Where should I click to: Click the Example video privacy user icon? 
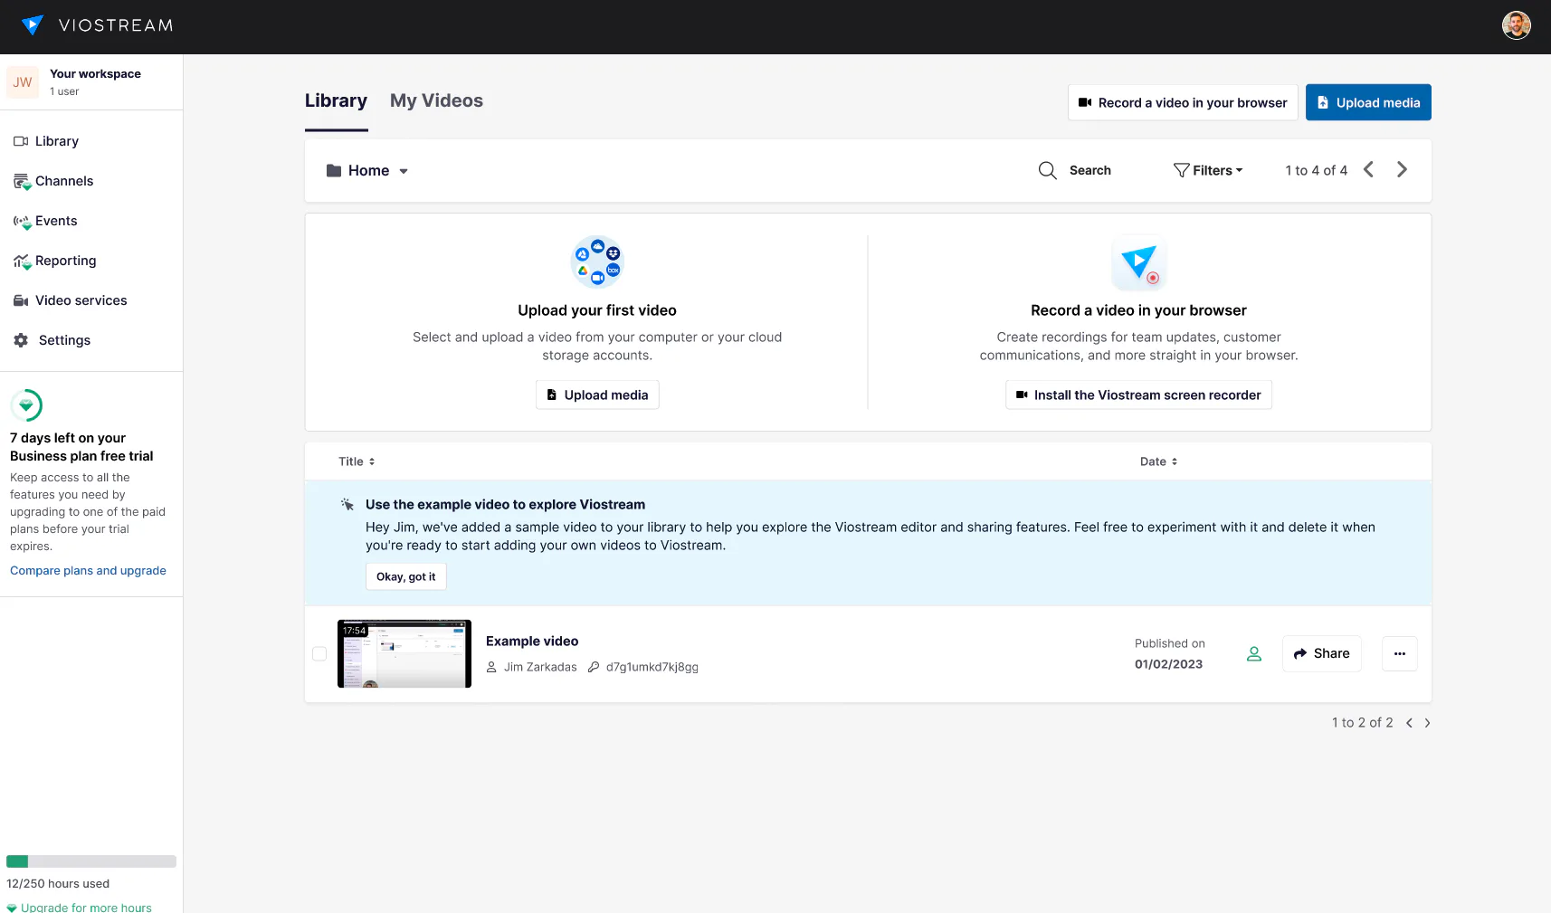(x=1254, y=653)
